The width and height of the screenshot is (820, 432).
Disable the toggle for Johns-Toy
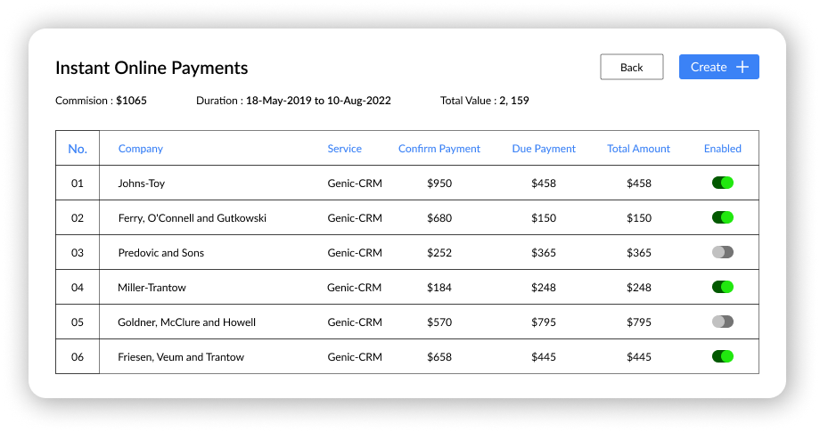[x=722, y=183]
